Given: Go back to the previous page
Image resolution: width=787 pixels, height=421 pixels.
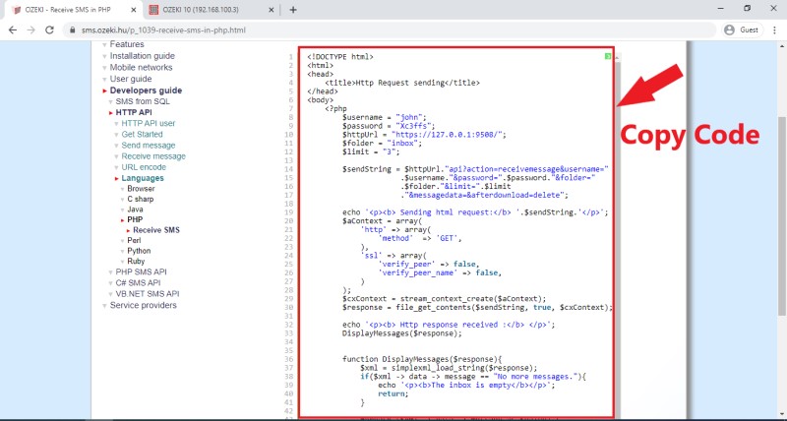Looking at the screenshot, I should coord(13,30).
